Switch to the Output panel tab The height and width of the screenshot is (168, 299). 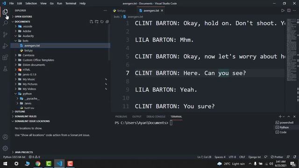point(137,117)
